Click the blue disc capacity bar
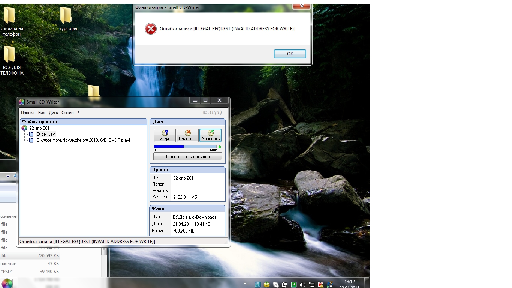 pos(185,147)
